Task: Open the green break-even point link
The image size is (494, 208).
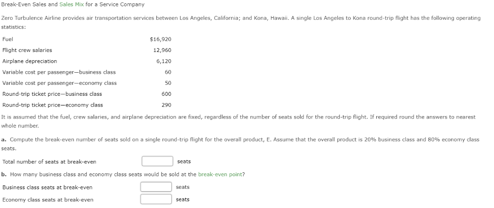Action: pos(220,174)
